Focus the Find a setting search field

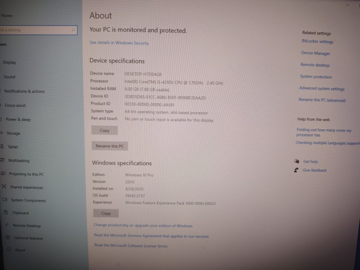tap(38, 30)
